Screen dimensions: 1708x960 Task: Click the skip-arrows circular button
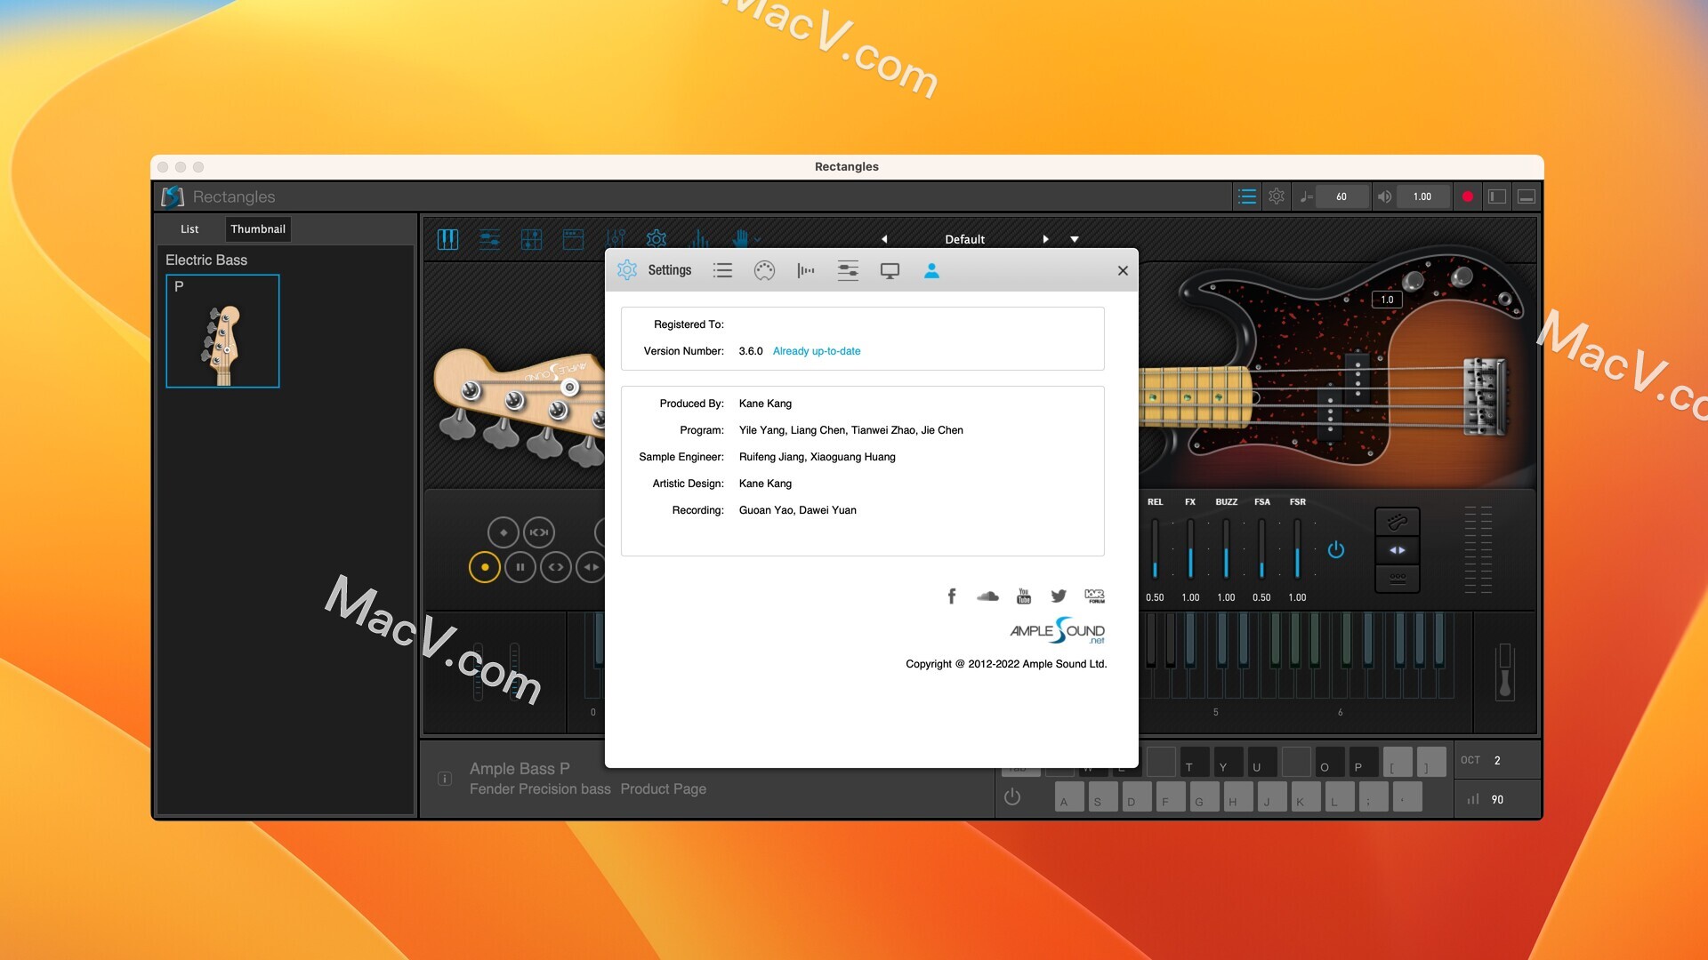pyautogui.click(x=539, y=532)
